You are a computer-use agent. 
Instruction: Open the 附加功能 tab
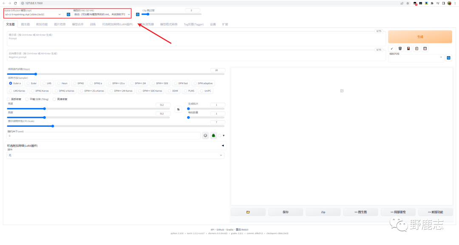(42, 24)
